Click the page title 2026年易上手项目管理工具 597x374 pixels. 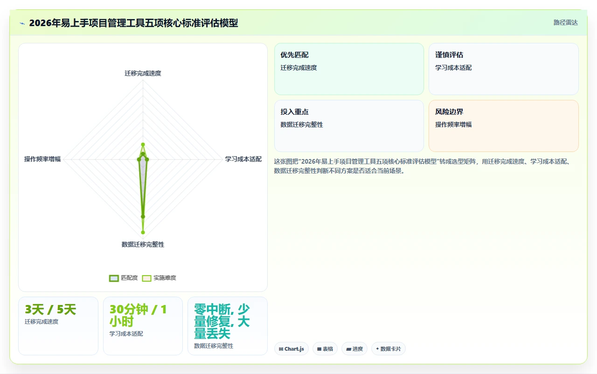click(x=133, y=23)
